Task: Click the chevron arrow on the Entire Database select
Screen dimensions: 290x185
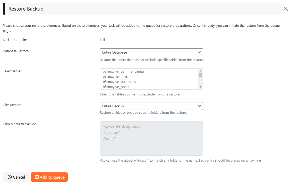Action: click(x=199, y=52)
